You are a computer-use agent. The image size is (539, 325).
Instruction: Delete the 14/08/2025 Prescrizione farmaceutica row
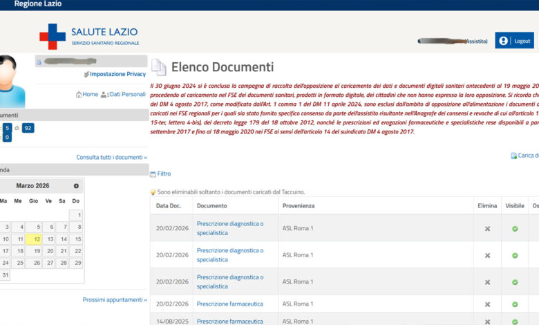(487, 322)
